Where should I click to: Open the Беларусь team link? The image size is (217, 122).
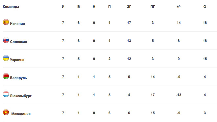18,78
